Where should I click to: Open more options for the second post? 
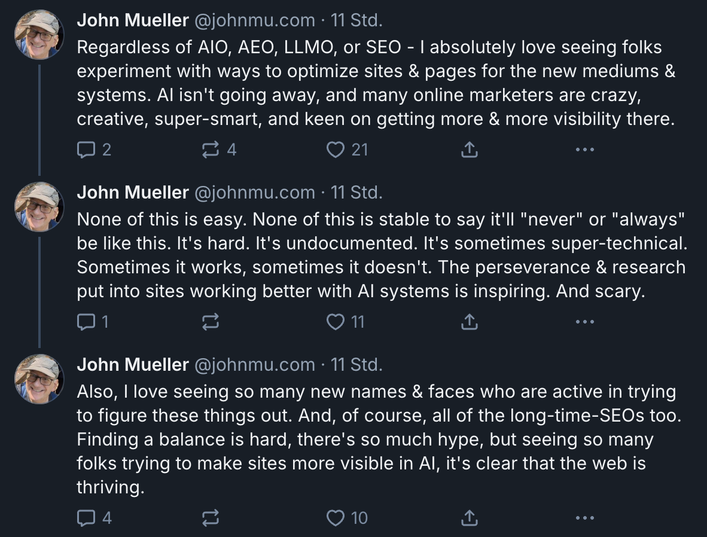coord(584,322)
